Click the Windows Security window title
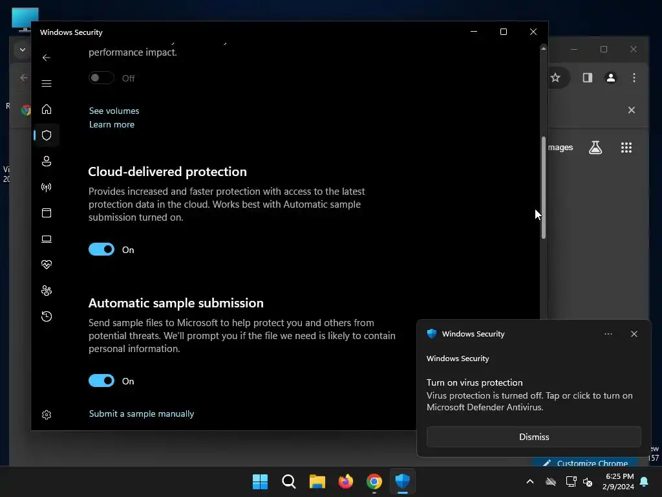The height and width of the screenshot is (497, 662). [x=71, y=32]
